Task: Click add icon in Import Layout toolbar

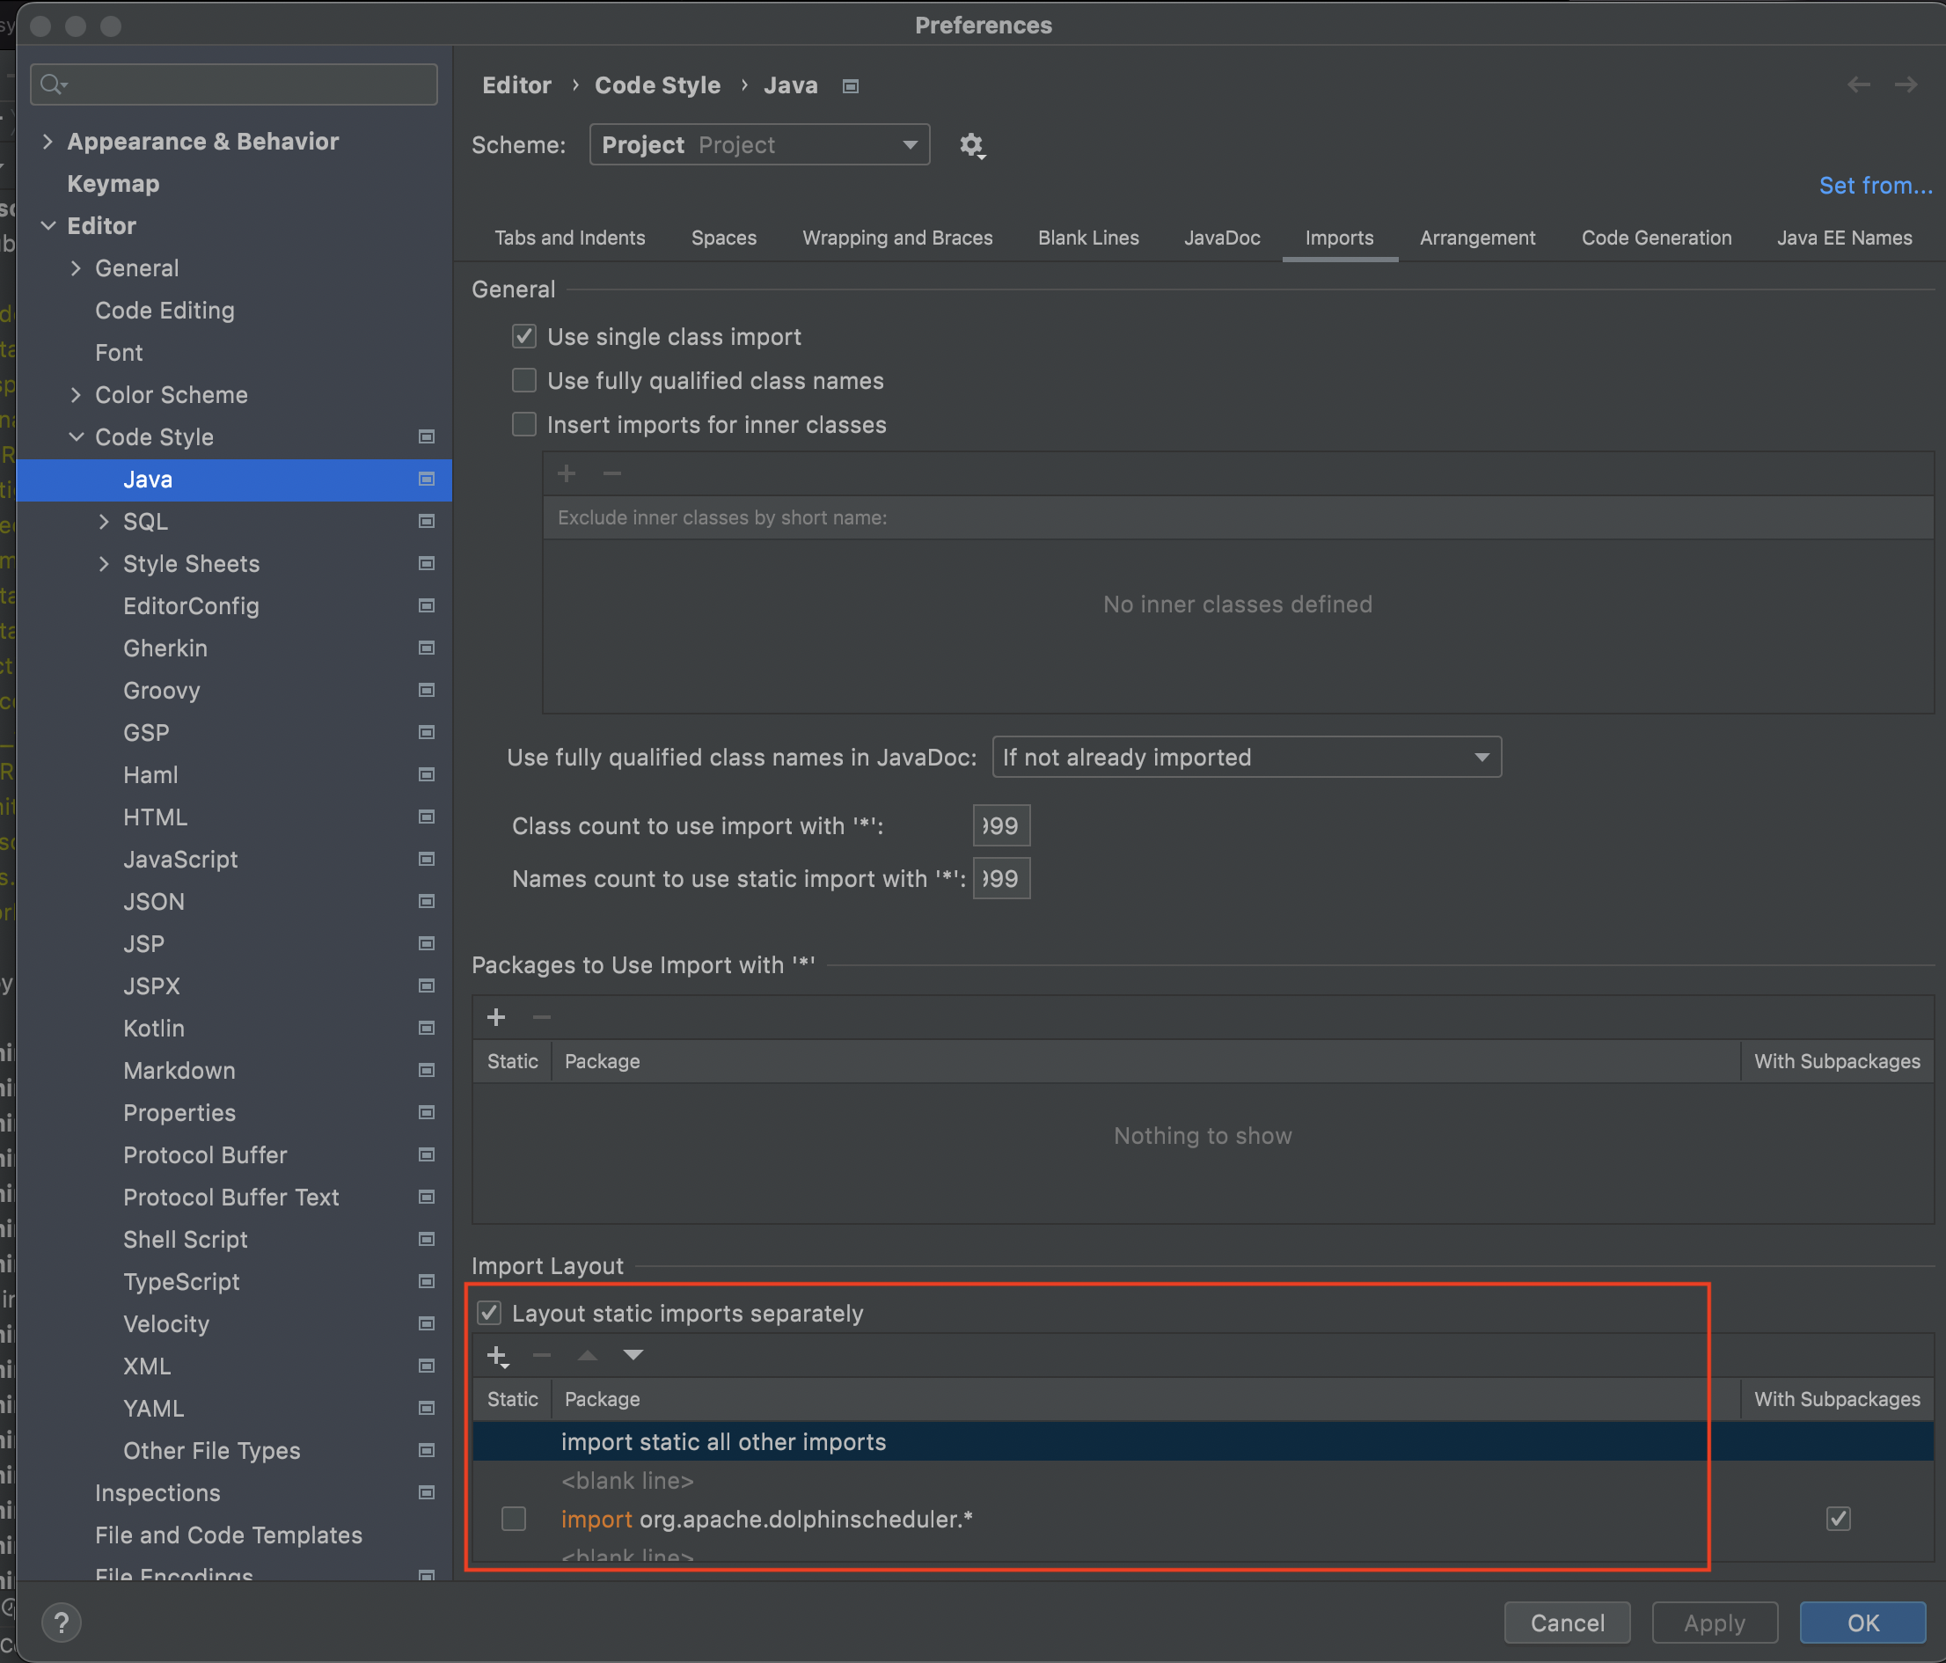Action: (497, 1356)
